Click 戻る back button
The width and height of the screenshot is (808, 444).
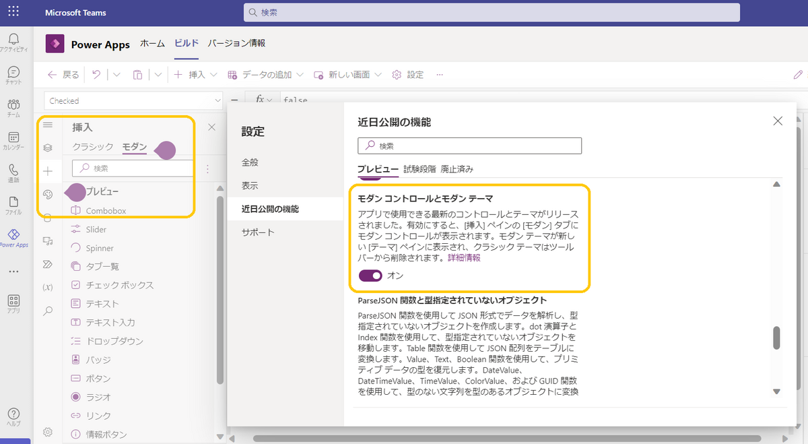(63, 75)
